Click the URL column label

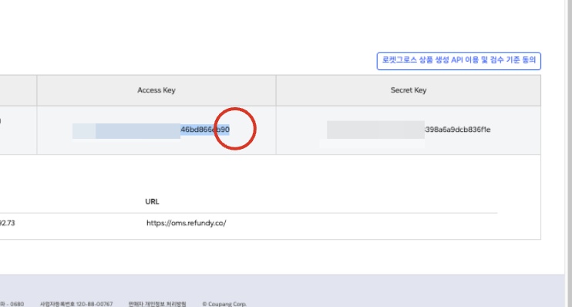(x=152, y=201)
